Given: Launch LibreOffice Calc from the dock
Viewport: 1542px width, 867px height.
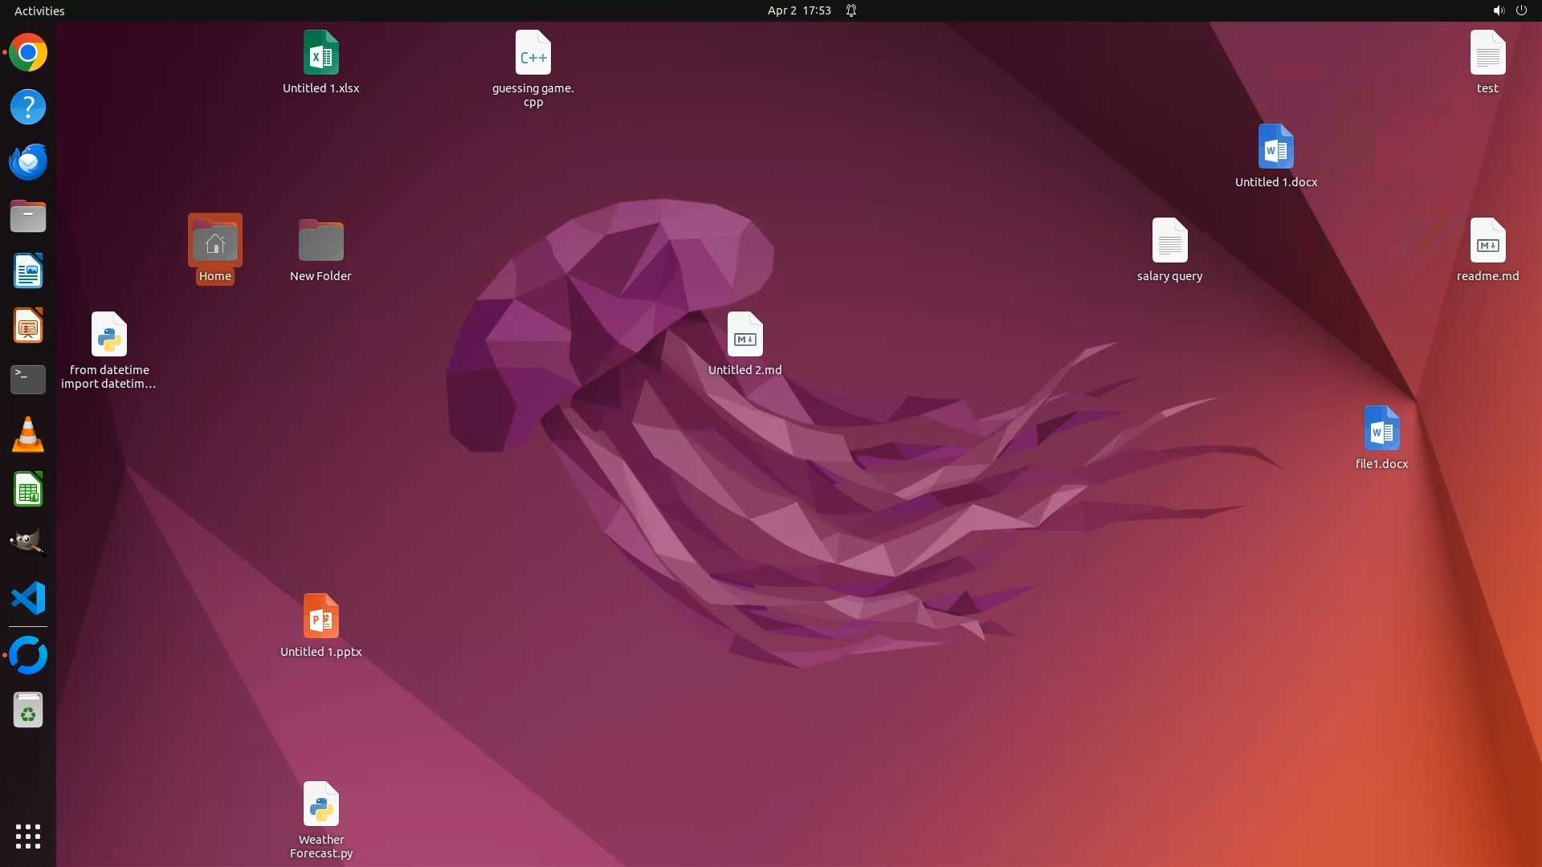Looking at the screenshot, I should pyautogui.click(x=28, y=489).
